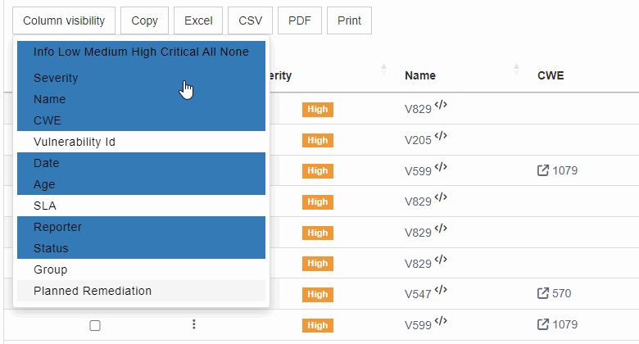Open the three-dot row actions menu

coord(194,325)
